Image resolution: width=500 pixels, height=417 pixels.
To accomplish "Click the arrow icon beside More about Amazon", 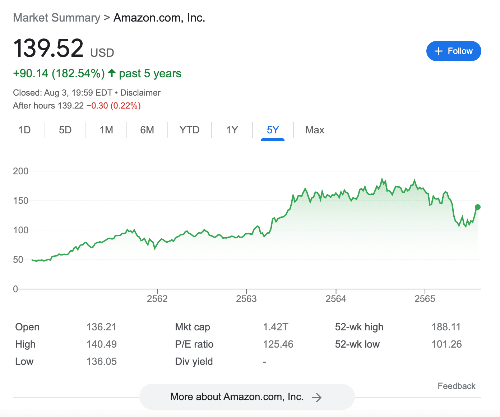I will [x=316, y=397].
